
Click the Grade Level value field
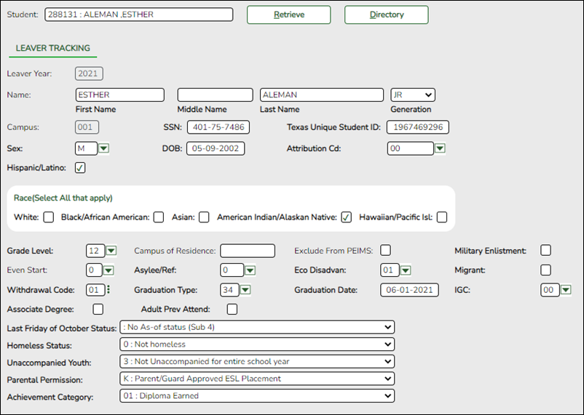tap(95, 251)
